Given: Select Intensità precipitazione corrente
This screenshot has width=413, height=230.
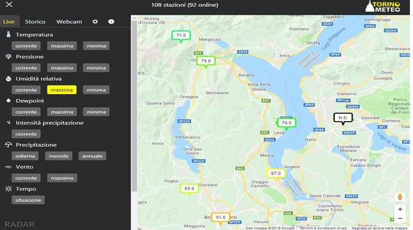Looking at the screenshot, I should pyautogui.click(x=26, y=134).
